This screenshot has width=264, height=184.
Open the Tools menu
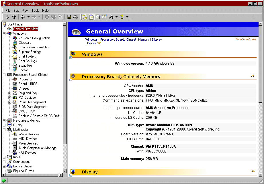point(35,11)
